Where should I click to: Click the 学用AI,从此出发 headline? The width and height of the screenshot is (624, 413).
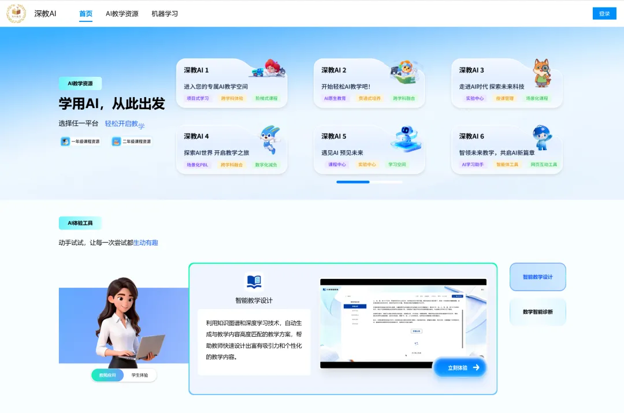(x=112, y=103)
